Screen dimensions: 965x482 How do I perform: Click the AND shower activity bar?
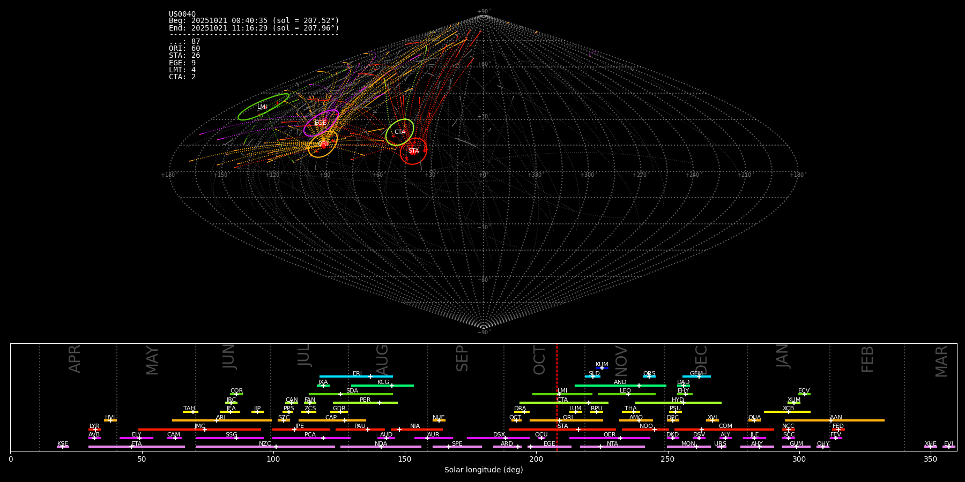[620, 386]
